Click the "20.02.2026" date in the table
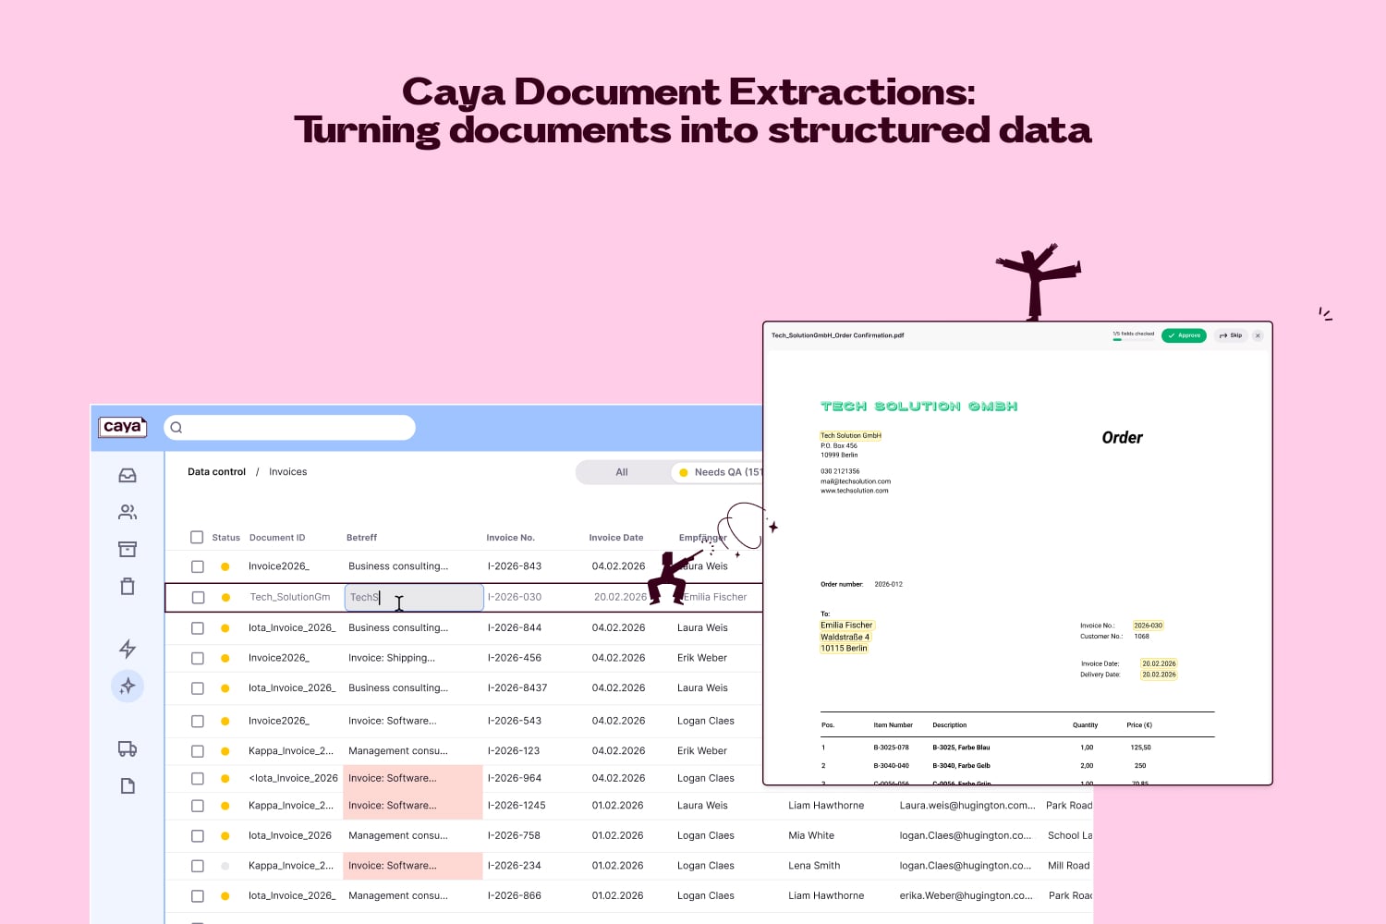The height and width of the screenshot is (924, 1386). coord(620,597)
